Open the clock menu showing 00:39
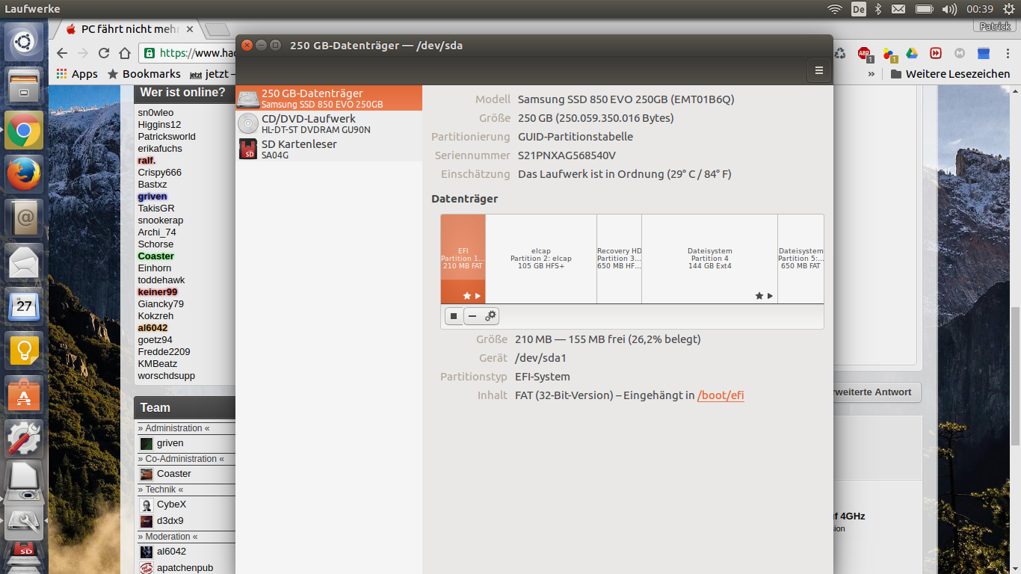The image size is (1021, 574). pos(980,9)
